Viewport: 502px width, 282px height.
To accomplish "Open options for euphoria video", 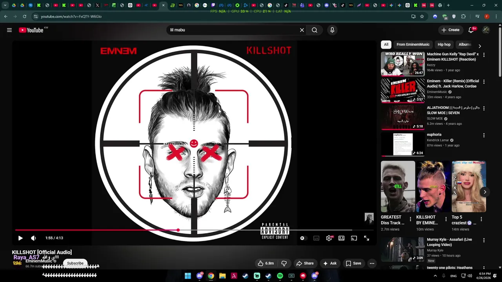I will 484,135.
